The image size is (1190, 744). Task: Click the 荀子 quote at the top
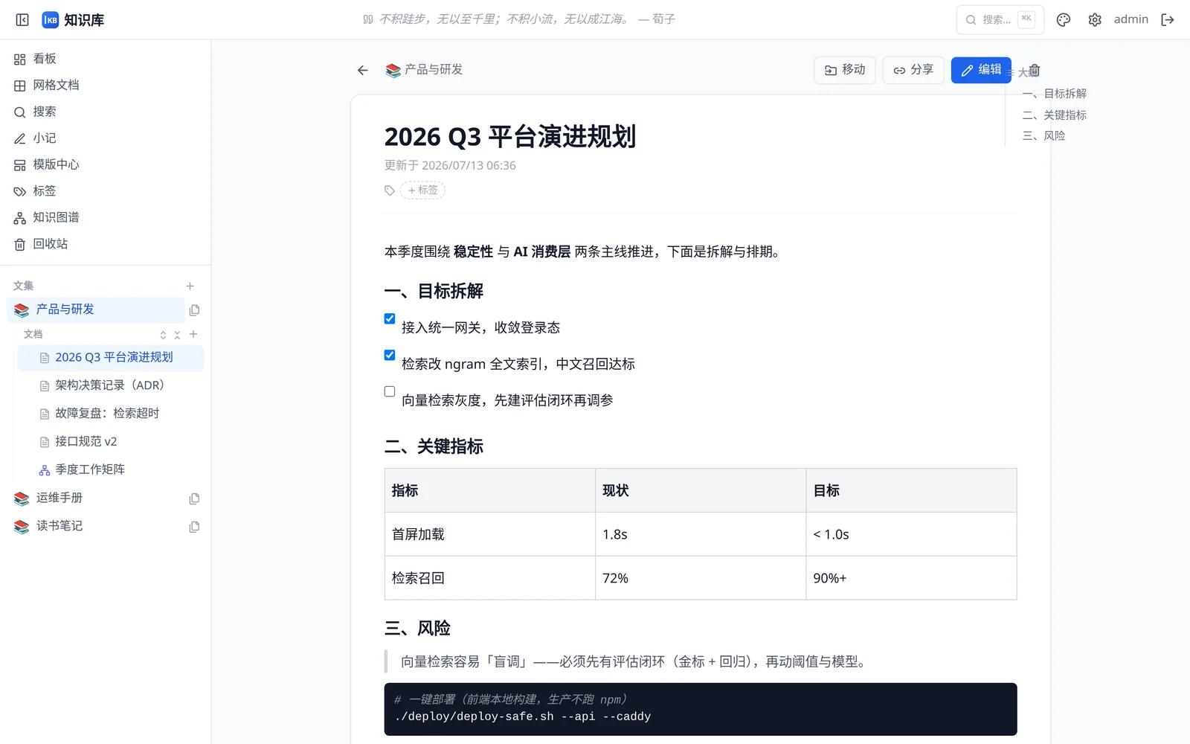click(519, 19)
